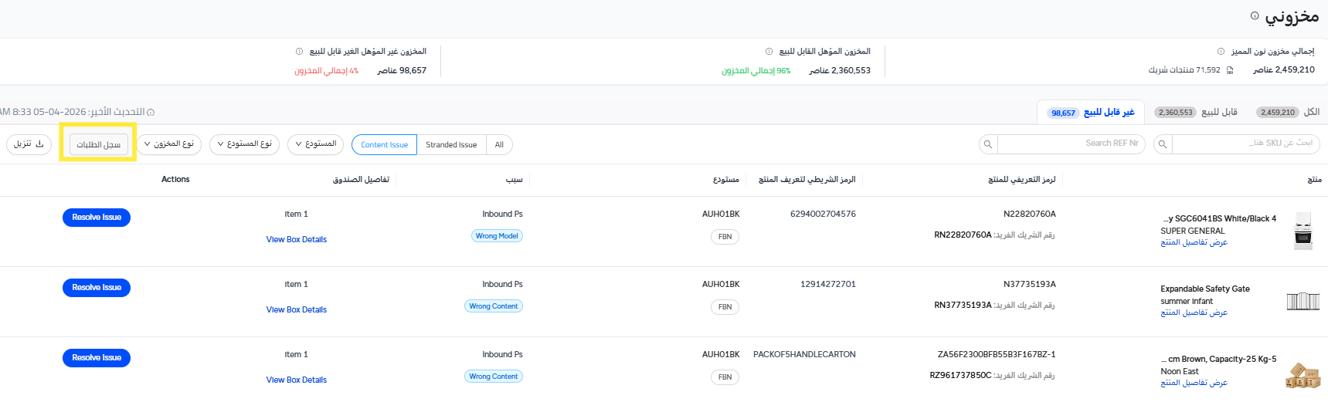The image size is (1328, 402).
Task: Open the نوع المستودع dropdown
Action: click(244, 144)
